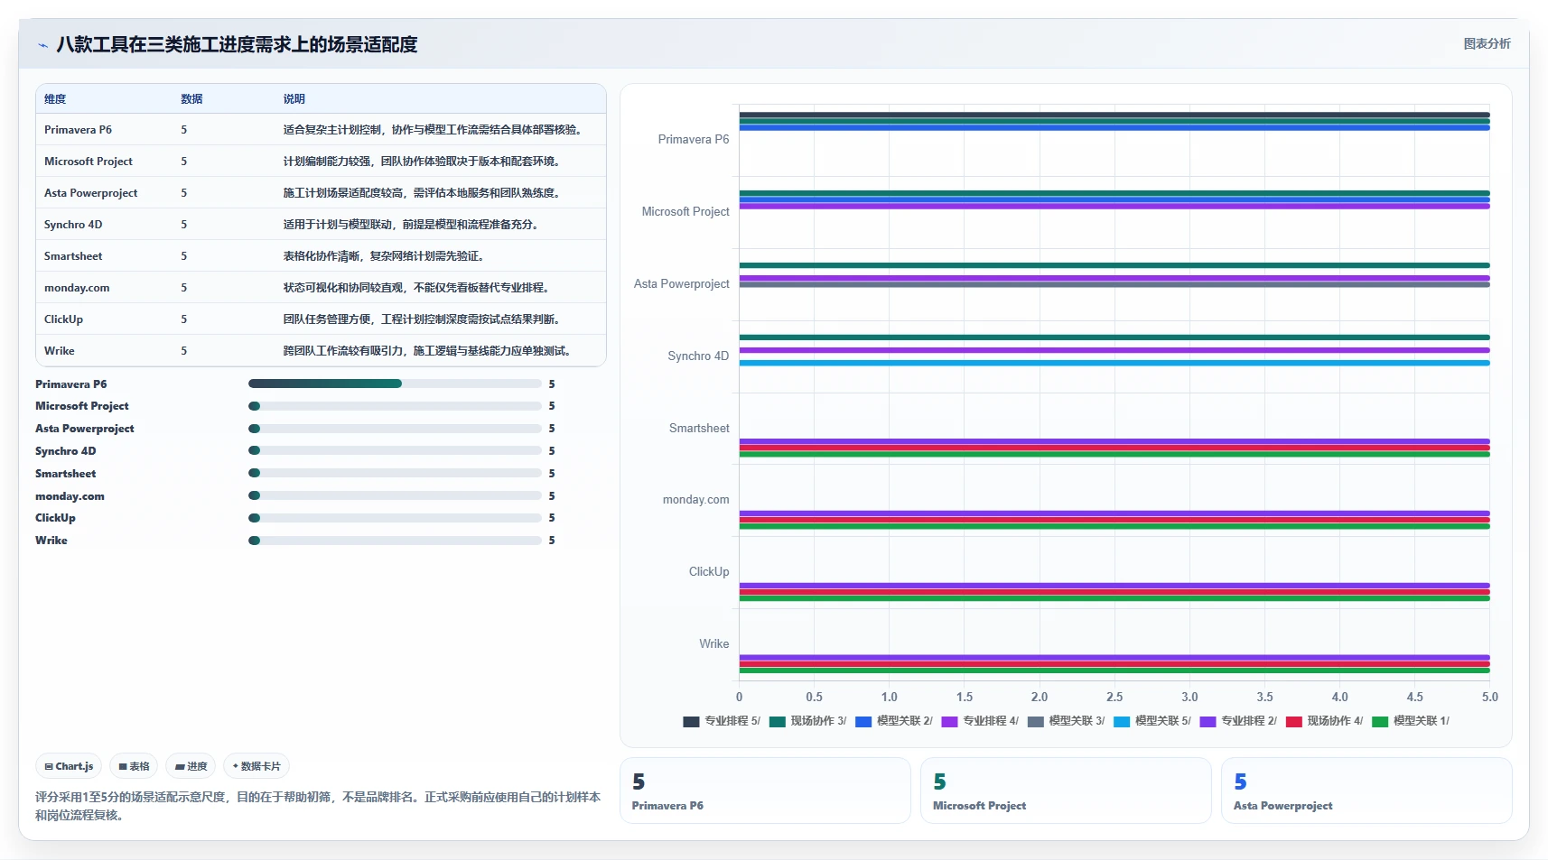Toggle the 模型关联 5/ legend entry
Image resolution: width=1548 pixels, height=860 pixels.
pos(1152,721)
